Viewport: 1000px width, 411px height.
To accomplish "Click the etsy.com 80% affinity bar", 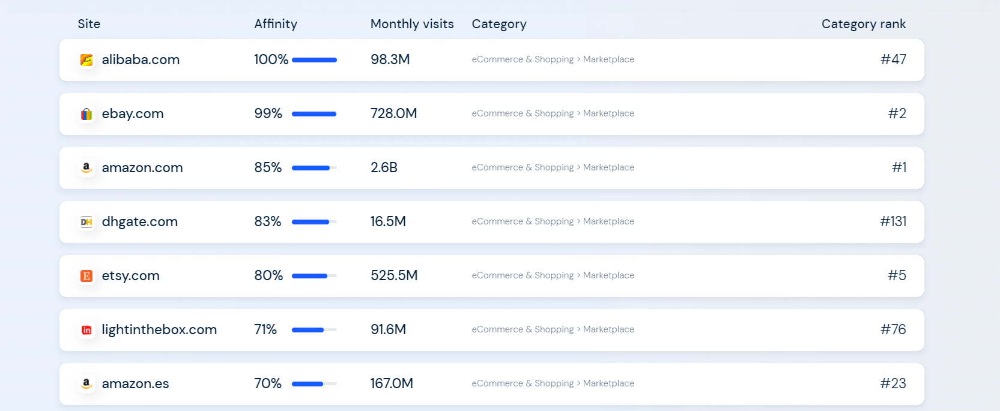I will [314, 276].
